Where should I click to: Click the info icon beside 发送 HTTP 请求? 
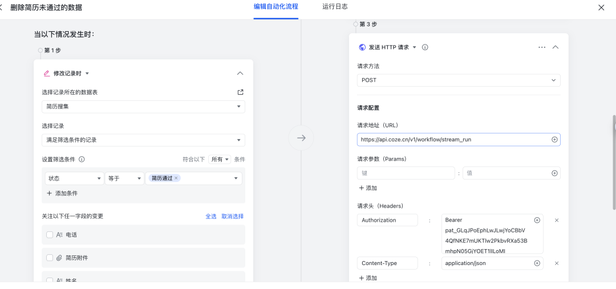click(425, 47)
